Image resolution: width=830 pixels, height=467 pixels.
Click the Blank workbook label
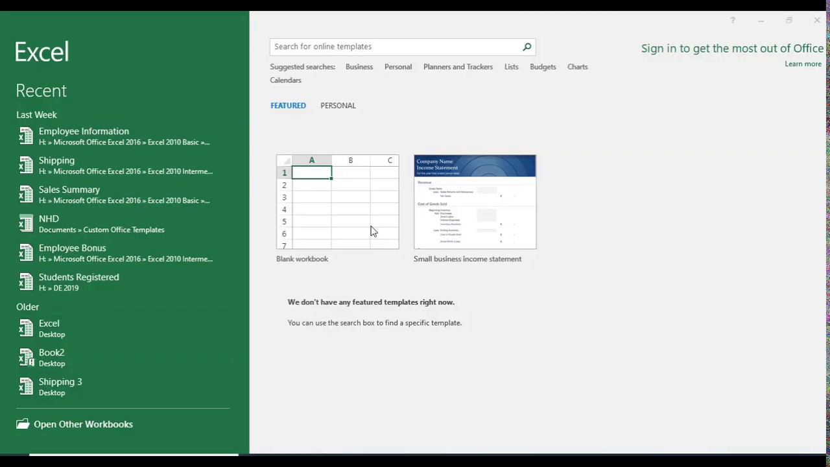point(302,259)
